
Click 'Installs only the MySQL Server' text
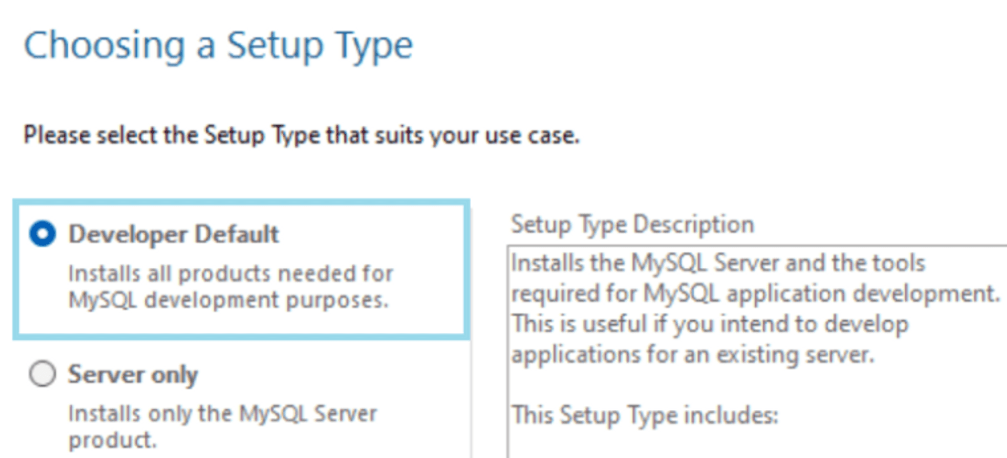point(223,414)
